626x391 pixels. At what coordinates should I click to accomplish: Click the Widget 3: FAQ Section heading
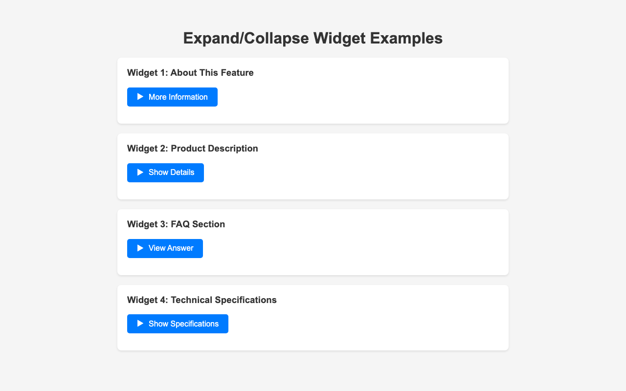176,224
